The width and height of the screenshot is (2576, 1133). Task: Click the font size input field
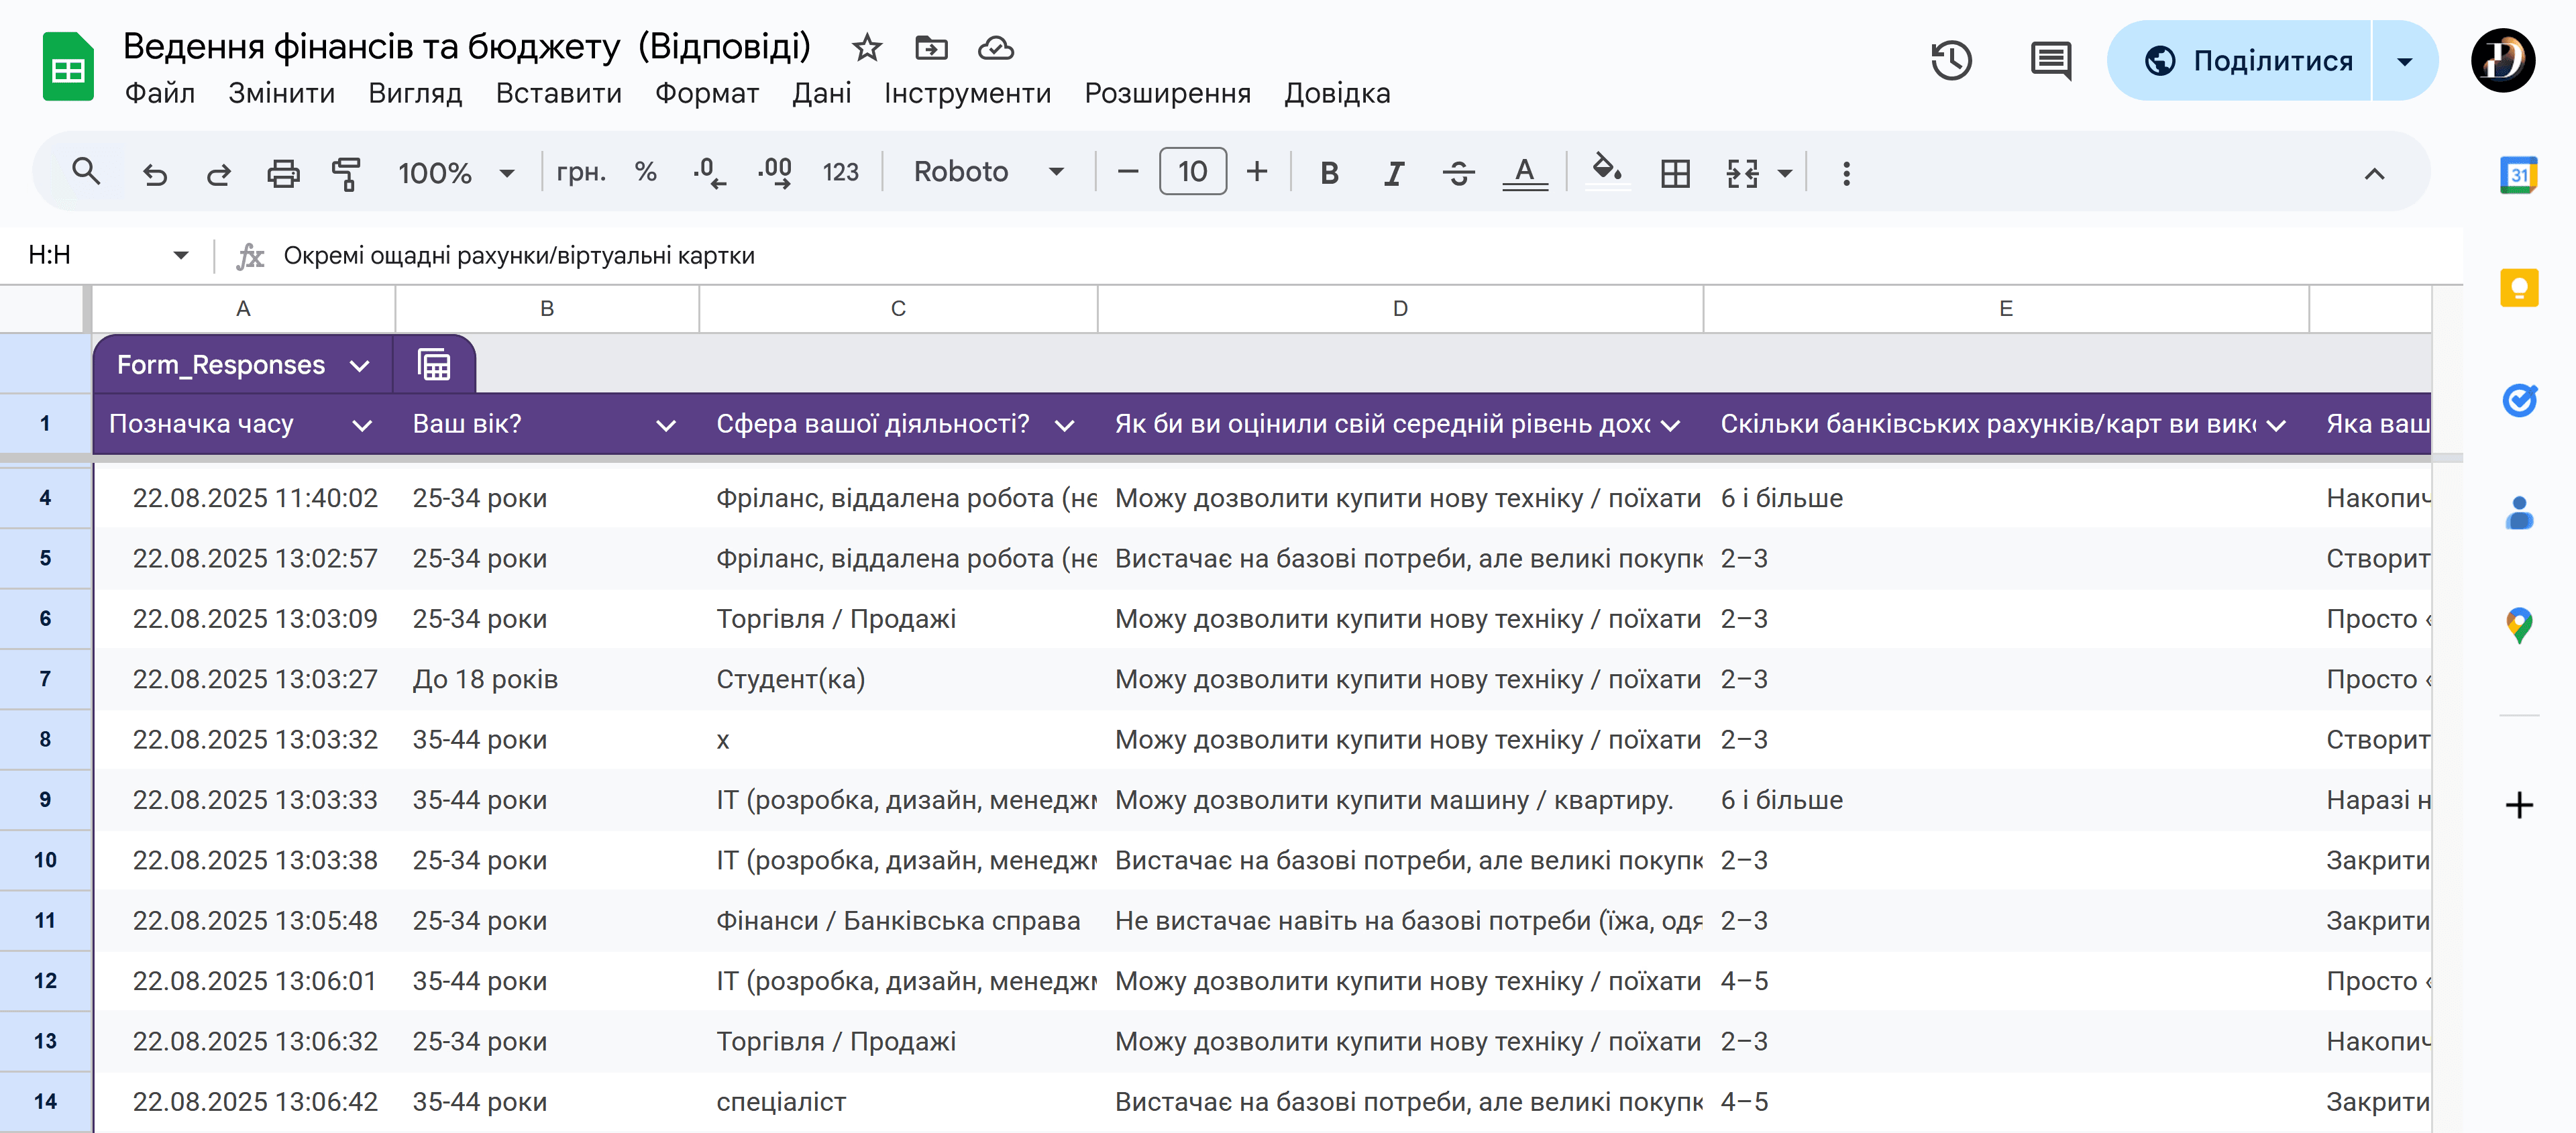pos(1192,172)
